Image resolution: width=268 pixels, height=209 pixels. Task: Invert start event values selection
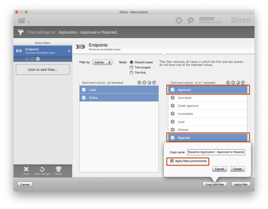[x=149, y=83]
